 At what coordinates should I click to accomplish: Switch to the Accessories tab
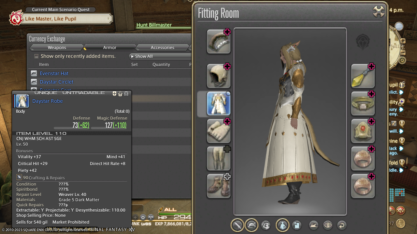pos(162,48)
